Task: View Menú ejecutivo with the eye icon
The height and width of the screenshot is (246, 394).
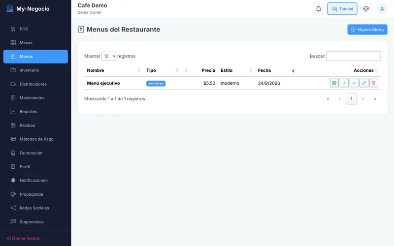Action: tap(354, 83)
